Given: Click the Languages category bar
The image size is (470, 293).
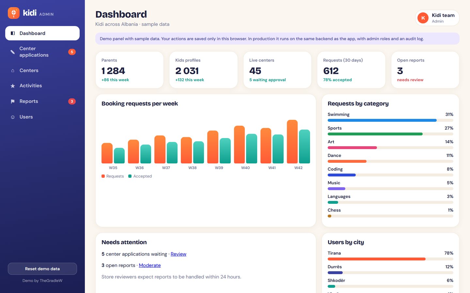Looking at the screenshot, I should 390,202.
